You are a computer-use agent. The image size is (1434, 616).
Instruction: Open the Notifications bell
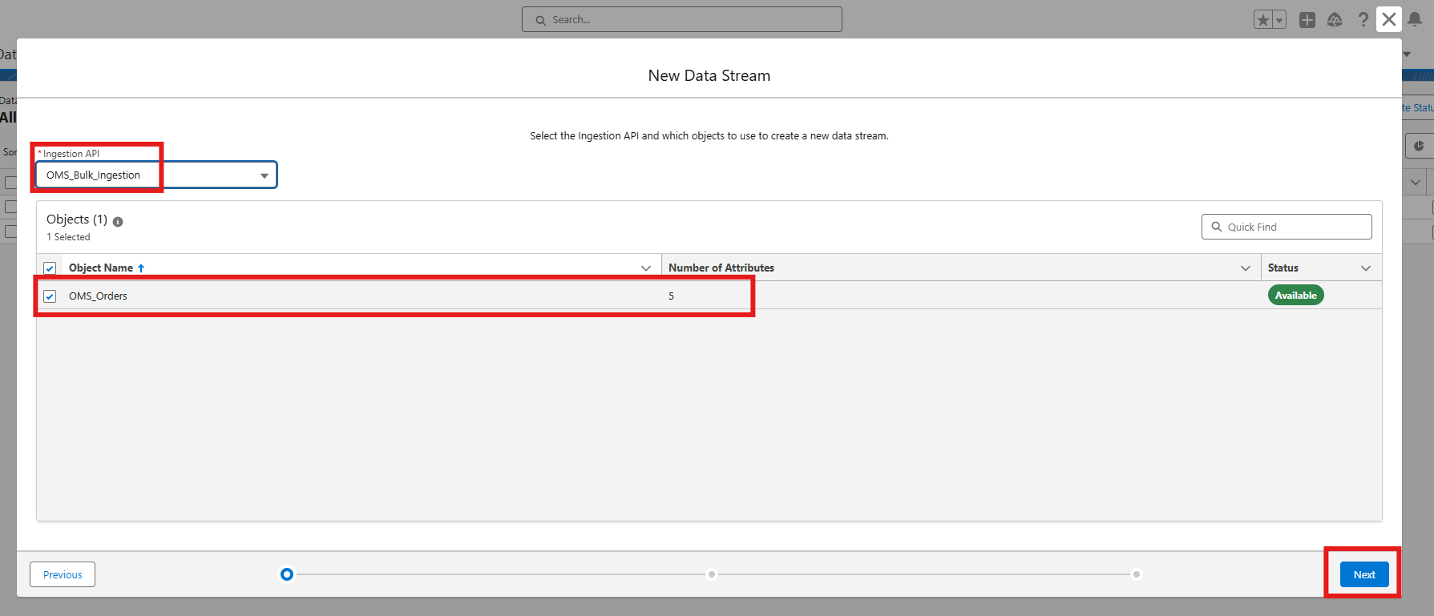click(1415, 20)
